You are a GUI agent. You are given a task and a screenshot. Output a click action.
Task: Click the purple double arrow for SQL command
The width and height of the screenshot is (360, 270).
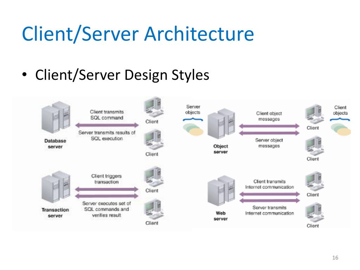107,126
